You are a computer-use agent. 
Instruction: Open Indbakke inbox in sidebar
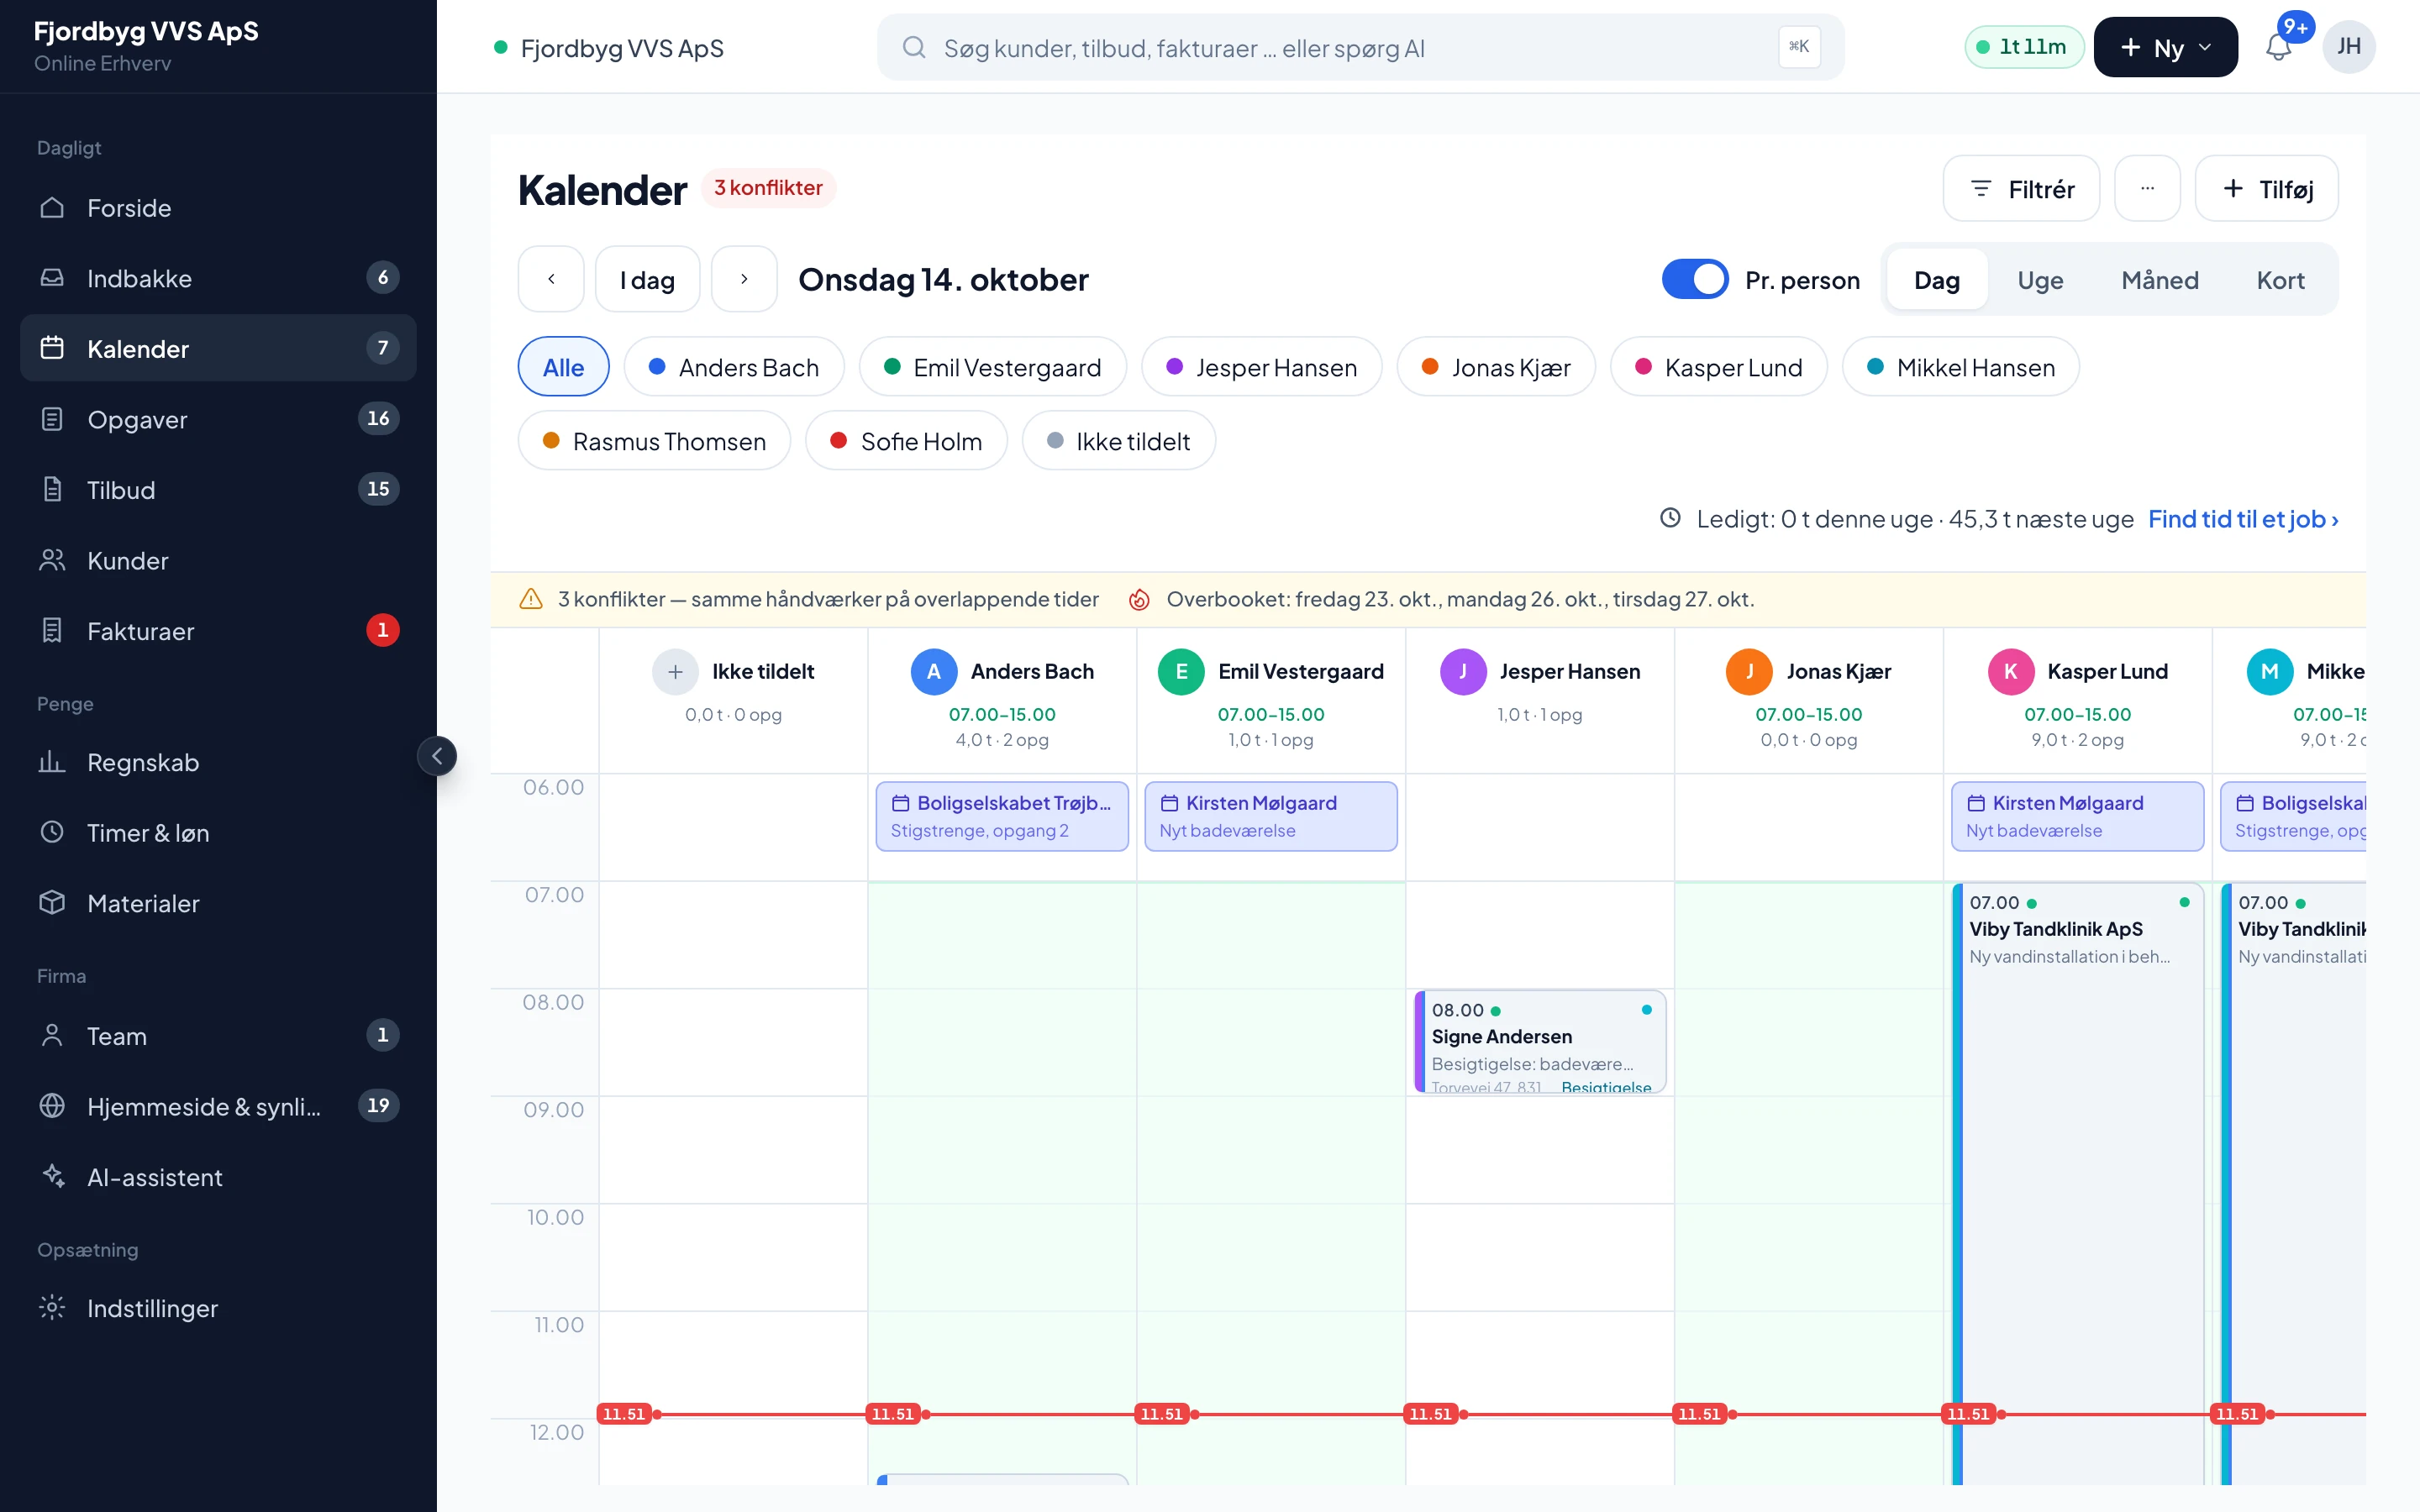218,278
